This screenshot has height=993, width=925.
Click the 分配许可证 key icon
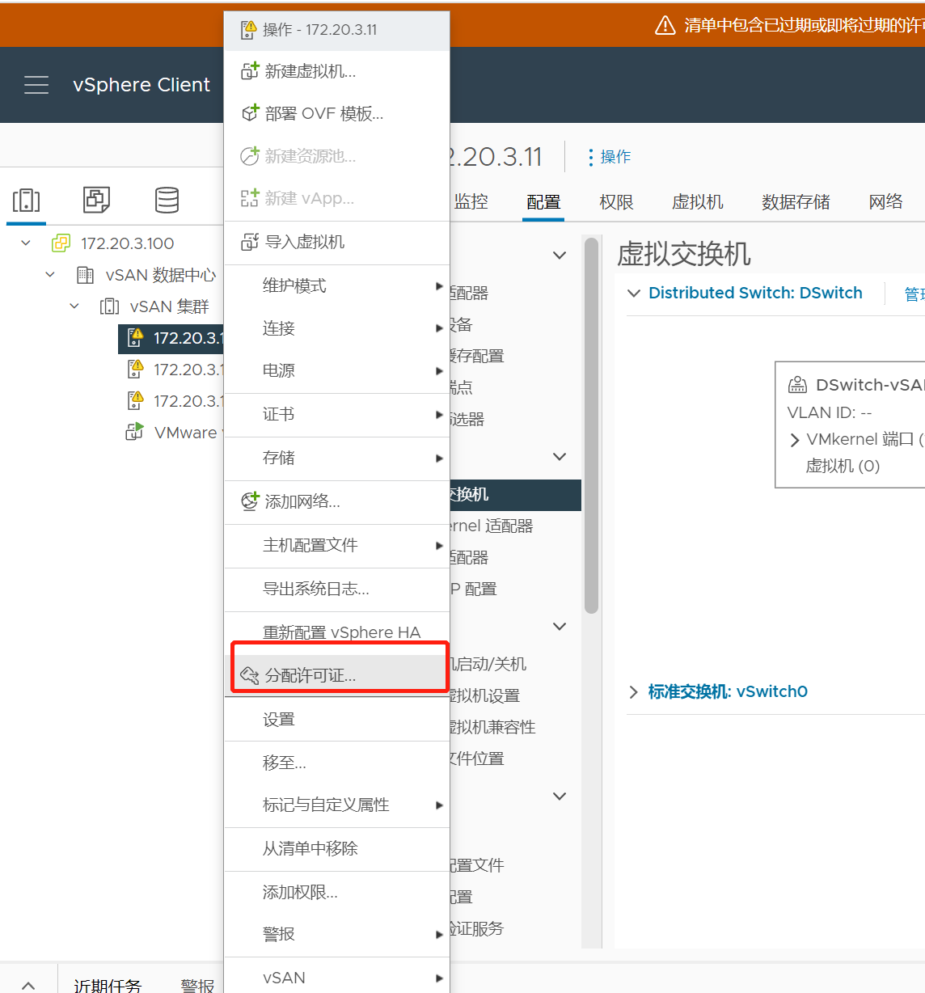tap(250, 675)
